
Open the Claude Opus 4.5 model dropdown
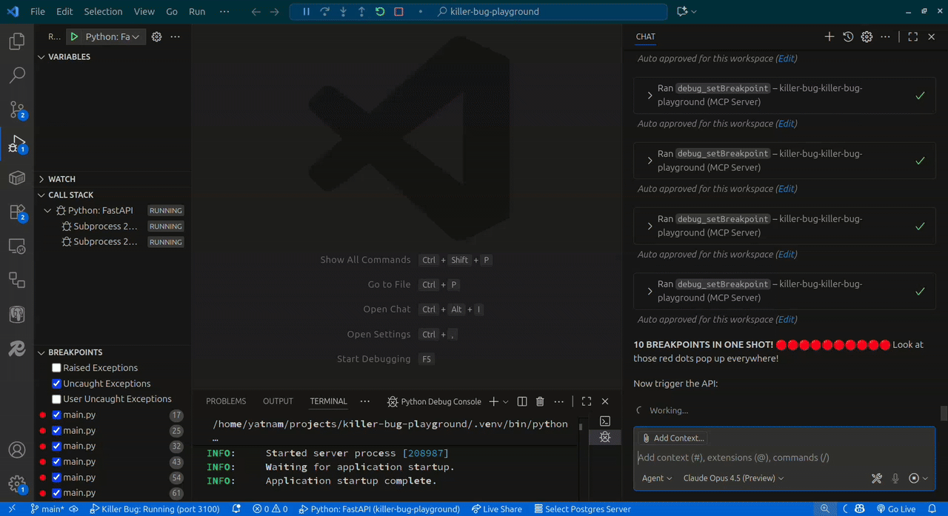click(732, 478)
